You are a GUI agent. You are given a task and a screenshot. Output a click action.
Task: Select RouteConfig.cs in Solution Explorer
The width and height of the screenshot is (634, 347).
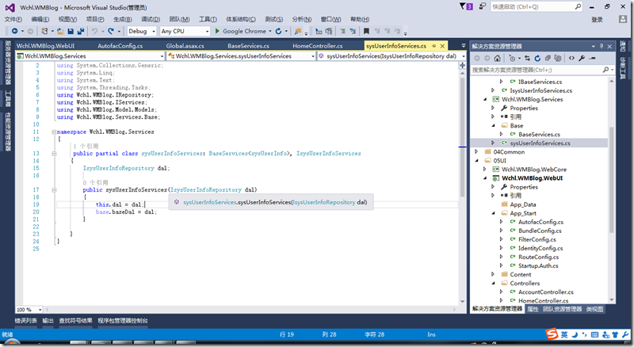click(x=539, y=257)
